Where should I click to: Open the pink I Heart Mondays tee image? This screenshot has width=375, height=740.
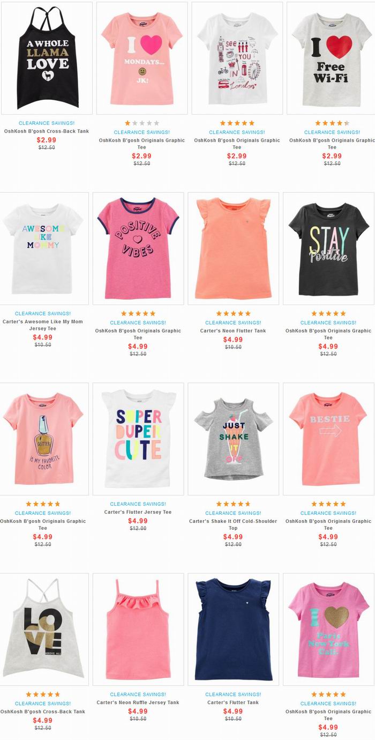142,58
